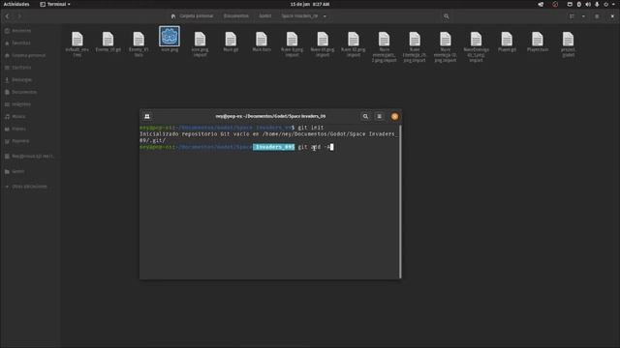Open Música in the sidebar
The image size is (620, 348).
click(15, 116)
